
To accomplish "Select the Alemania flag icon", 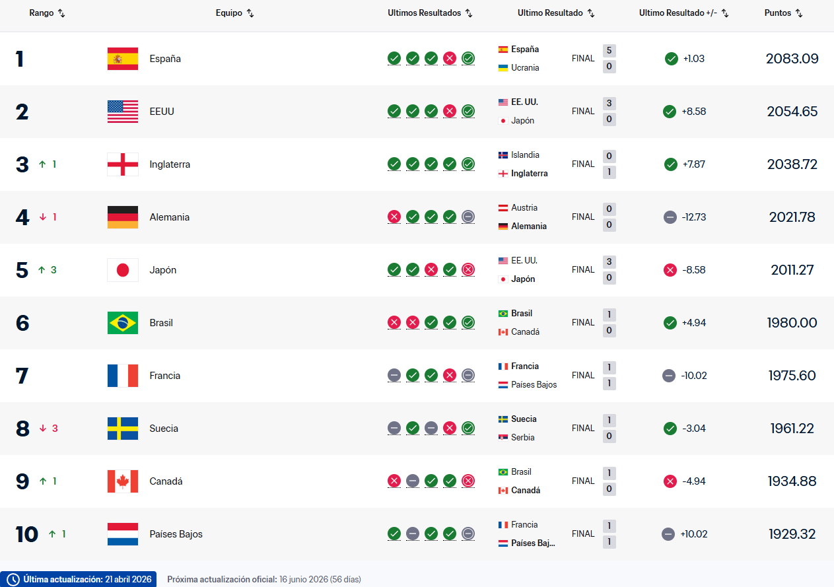I will click(122, 217).
